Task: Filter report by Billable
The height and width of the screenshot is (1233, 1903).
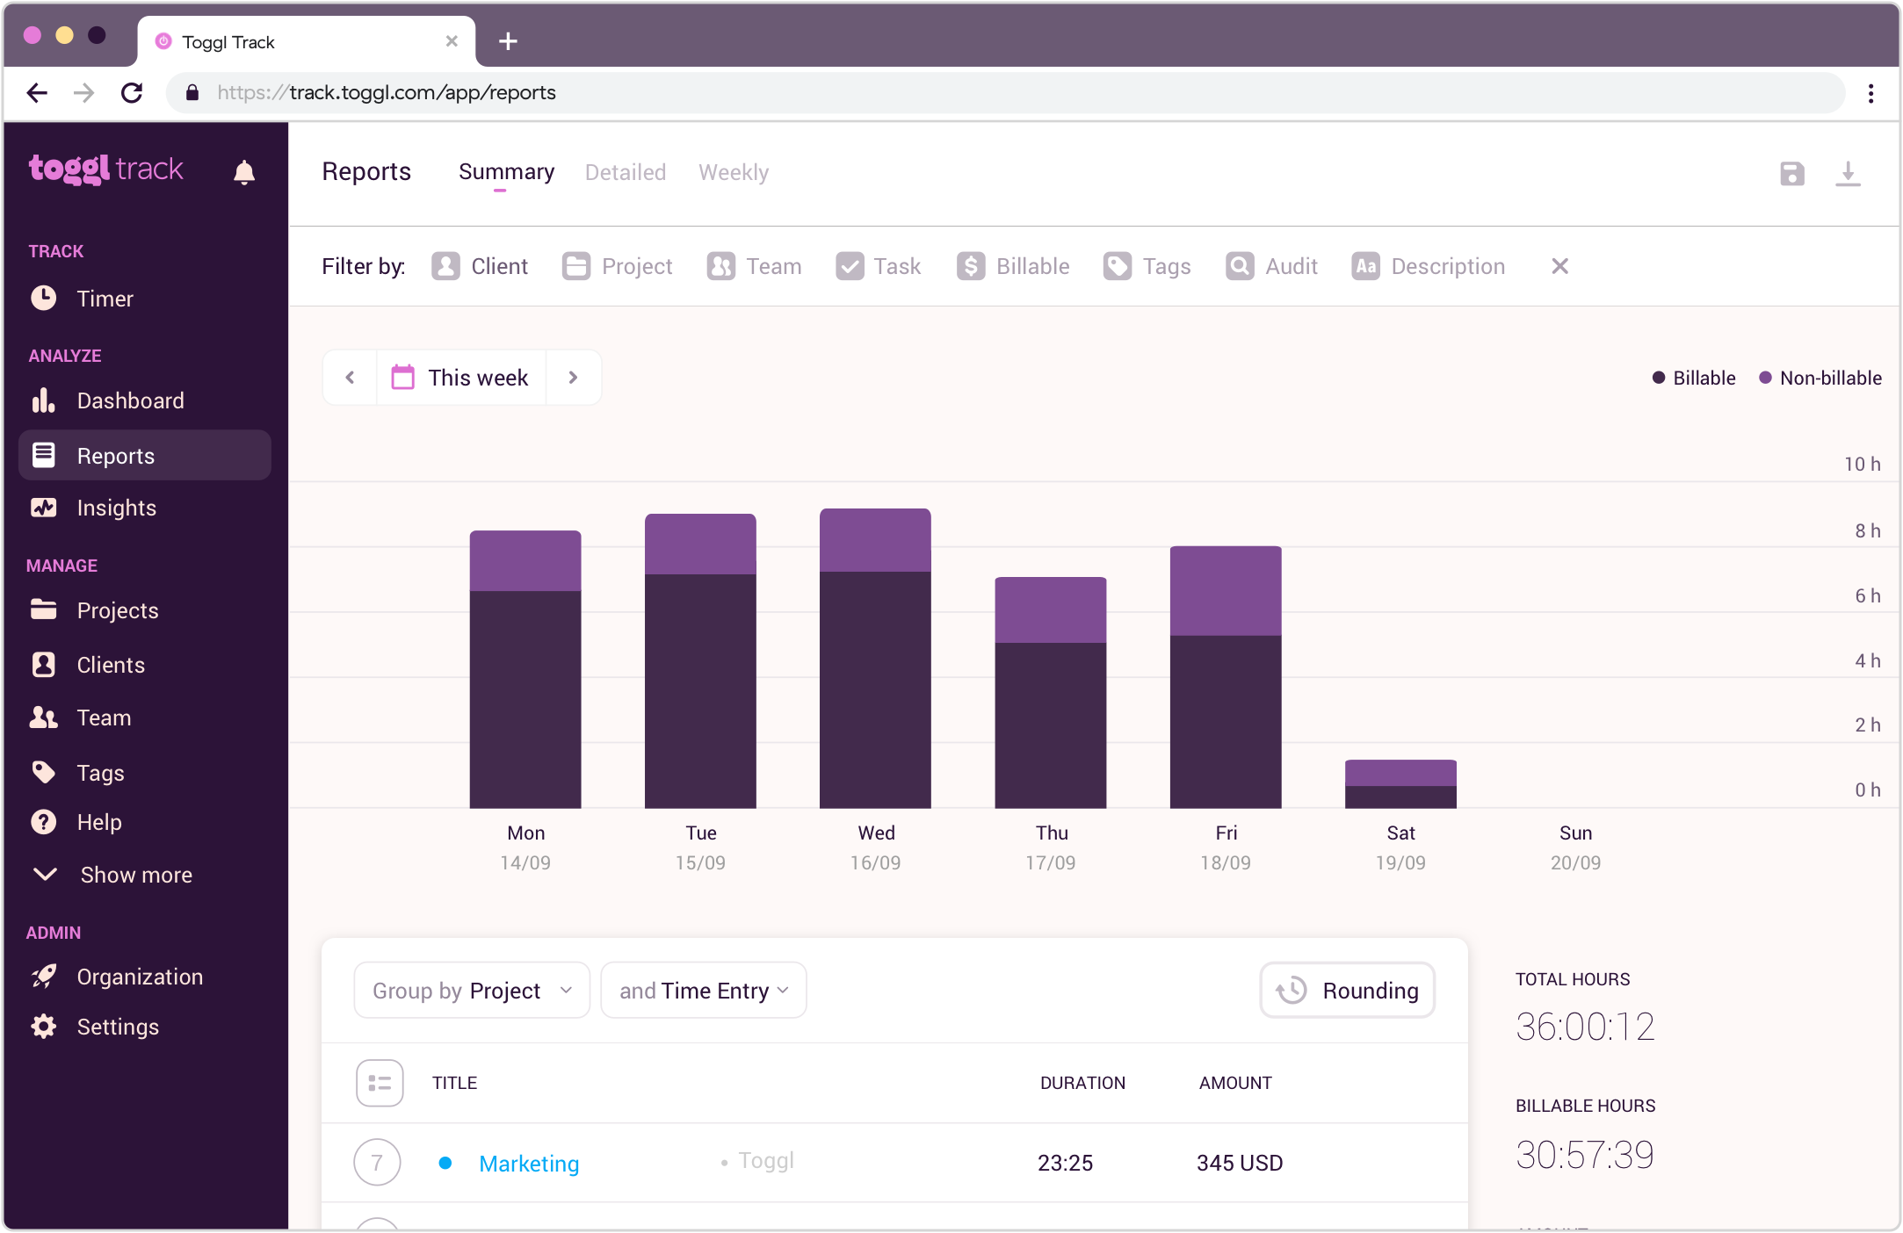Action: 1012,266
